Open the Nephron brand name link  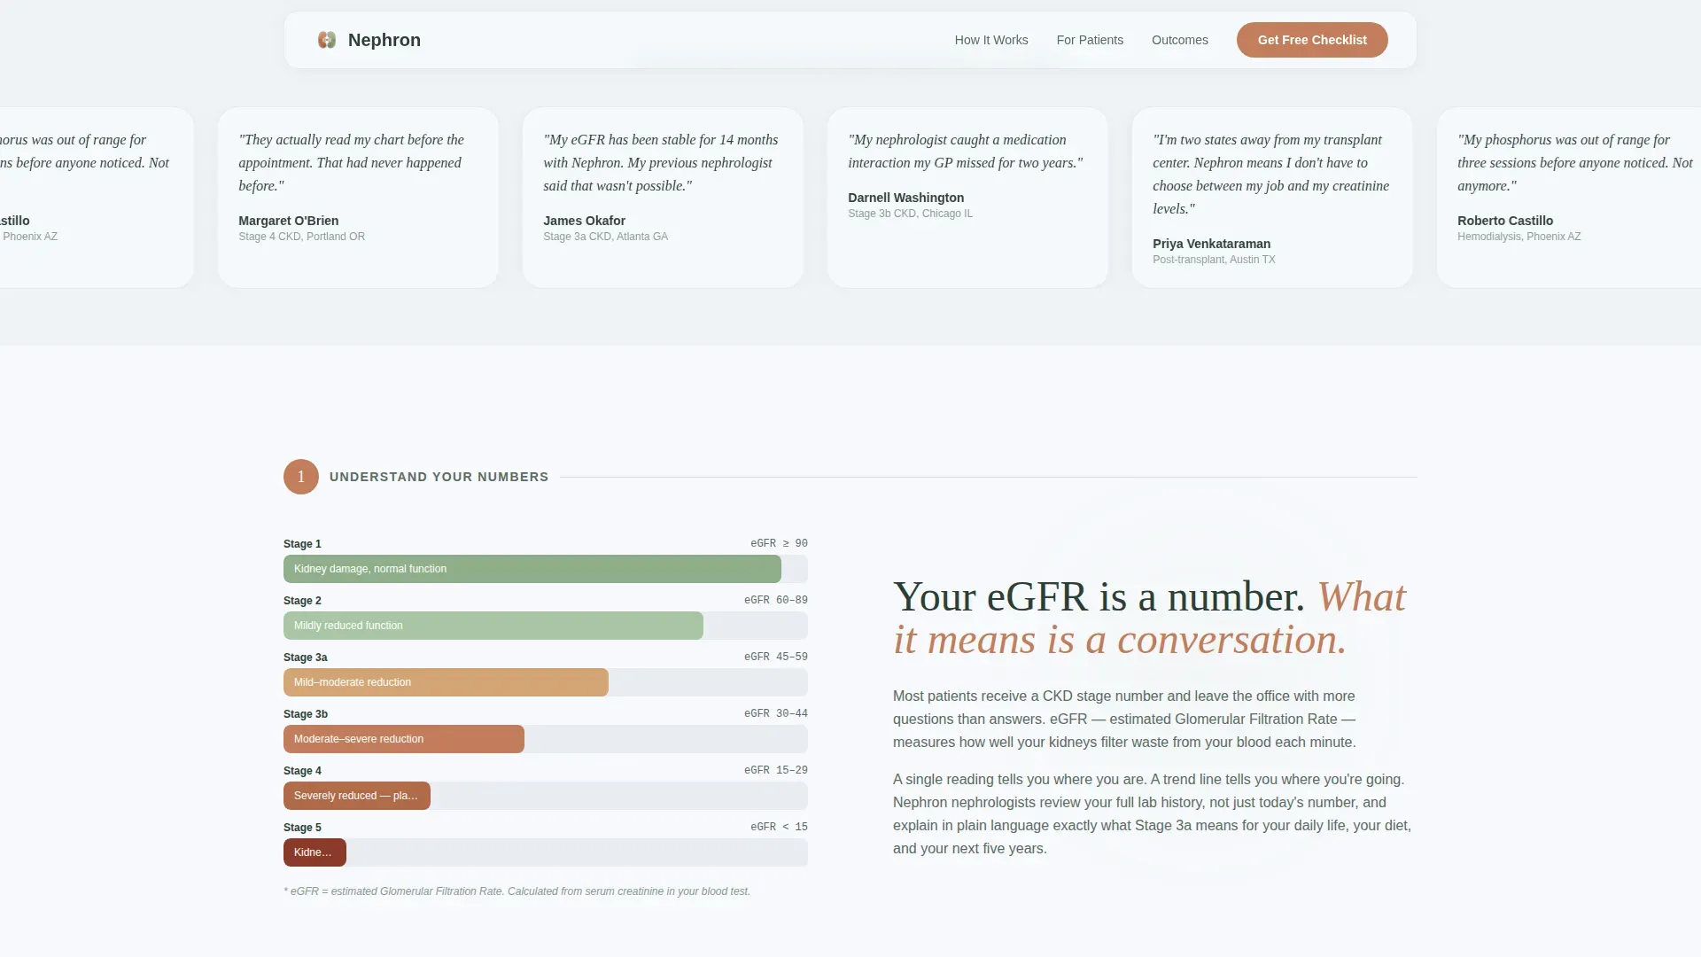click(384, 40)
